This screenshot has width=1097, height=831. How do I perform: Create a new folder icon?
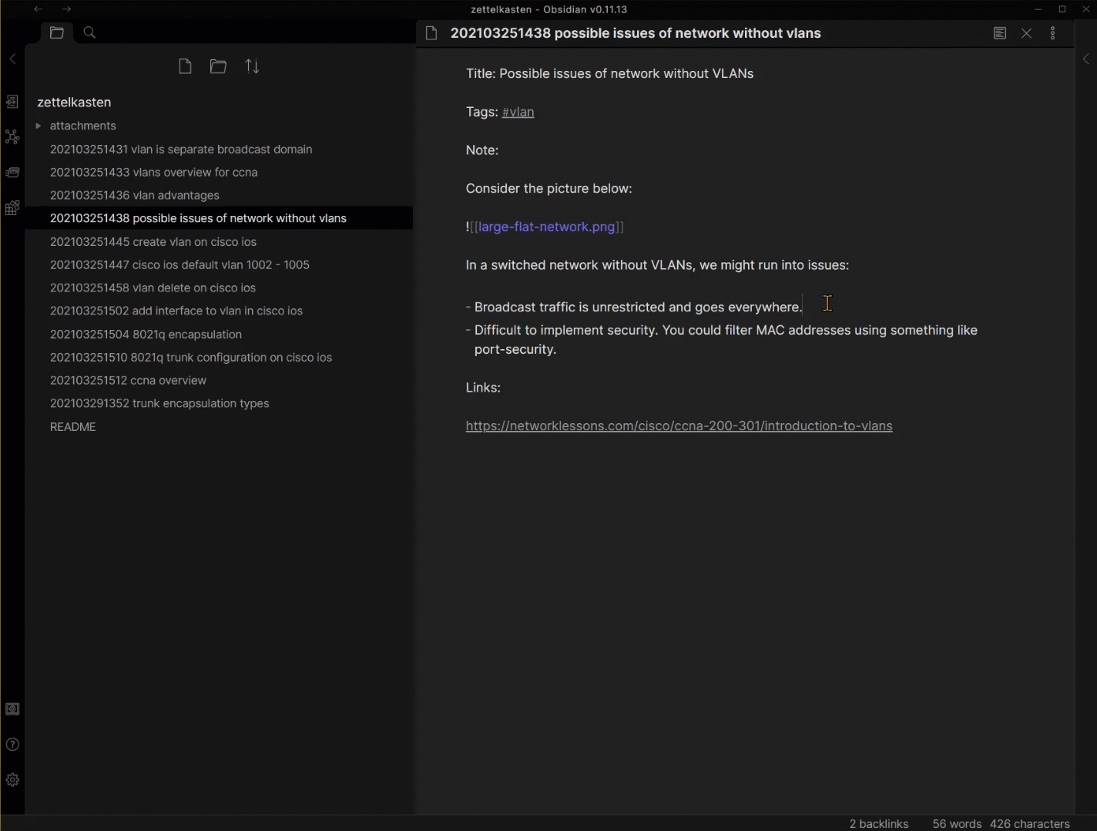coord(218,66)
